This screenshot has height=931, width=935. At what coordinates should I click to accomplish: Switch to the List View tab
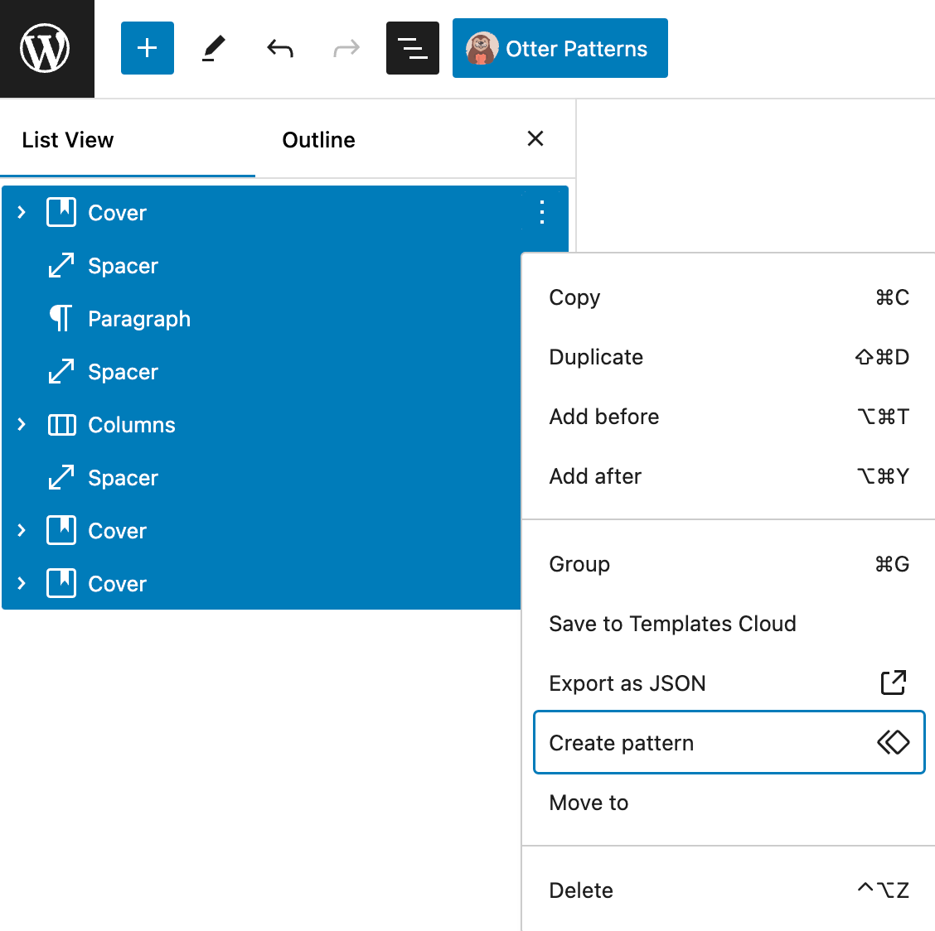coord(68,140)
